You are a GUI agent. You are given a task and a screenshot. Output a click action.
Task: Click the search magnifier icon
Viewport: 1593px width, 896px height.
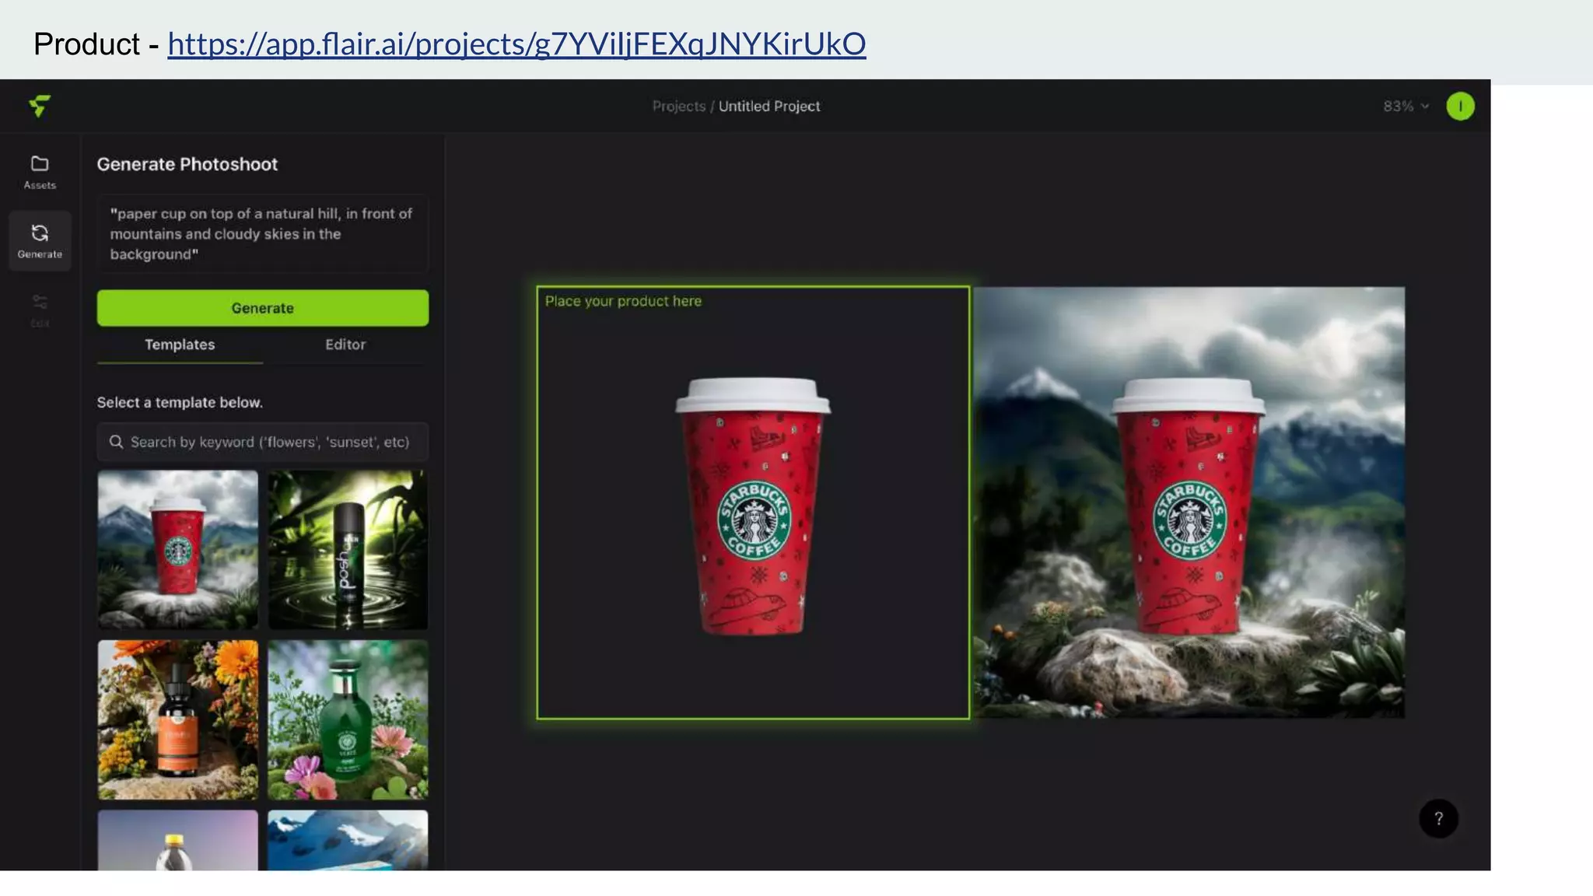117,442
